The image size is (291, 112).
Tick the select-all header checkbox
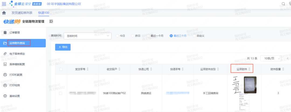tap(61, 69)
